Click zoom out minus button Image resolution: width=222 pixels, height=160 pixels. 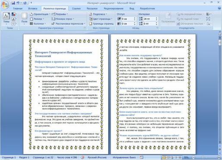[194, 157]
